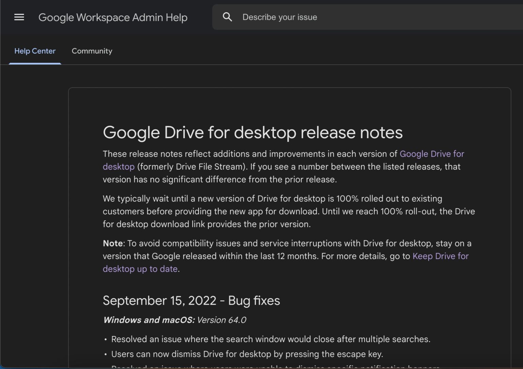Open the Google Drive for desktop link
523x369 pixels.
(x=431, y=154)
